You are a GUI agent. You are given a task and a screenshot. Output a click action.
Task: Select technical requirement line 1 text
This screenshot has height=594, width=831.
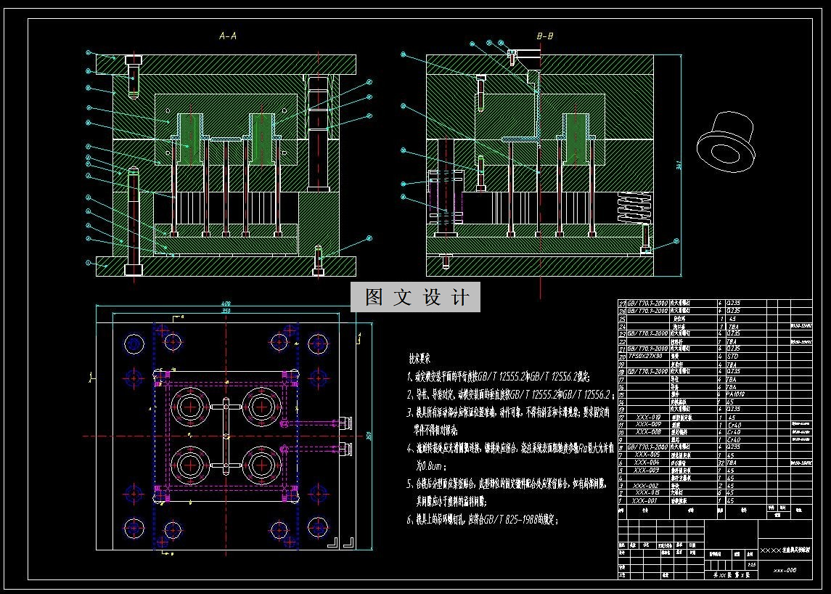[x=498, y=377]
